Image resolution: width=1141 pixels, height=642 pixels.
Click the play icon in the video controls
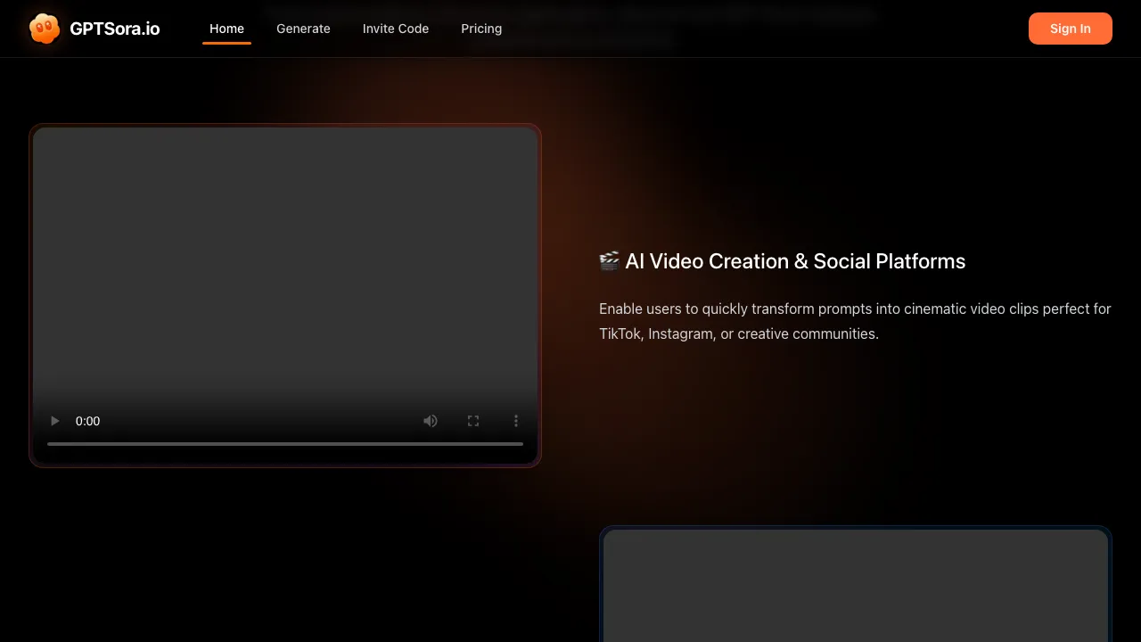54,420
